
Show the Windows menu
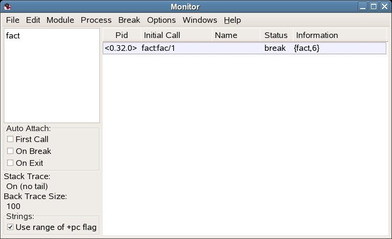[200, 20]
